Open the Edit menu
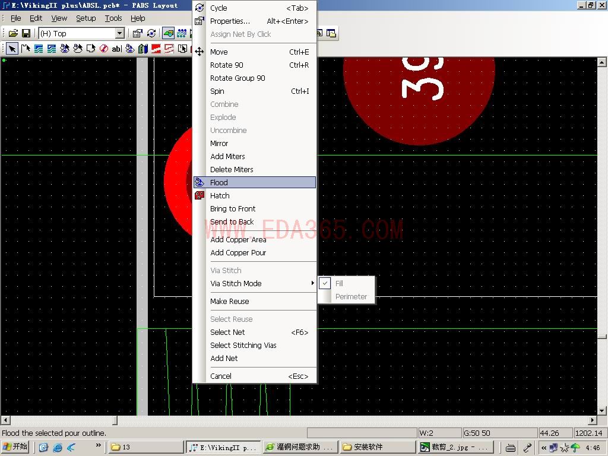608x456 pixels. coord(36,18)
